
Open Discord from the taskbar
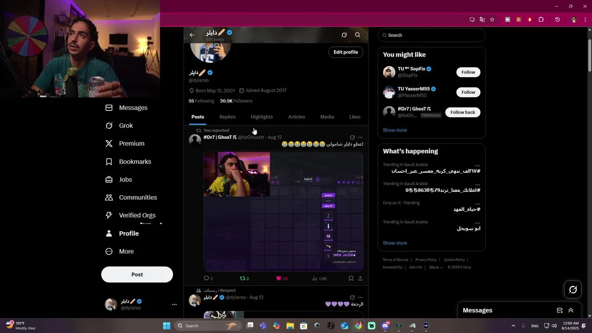tap(385, 326)
